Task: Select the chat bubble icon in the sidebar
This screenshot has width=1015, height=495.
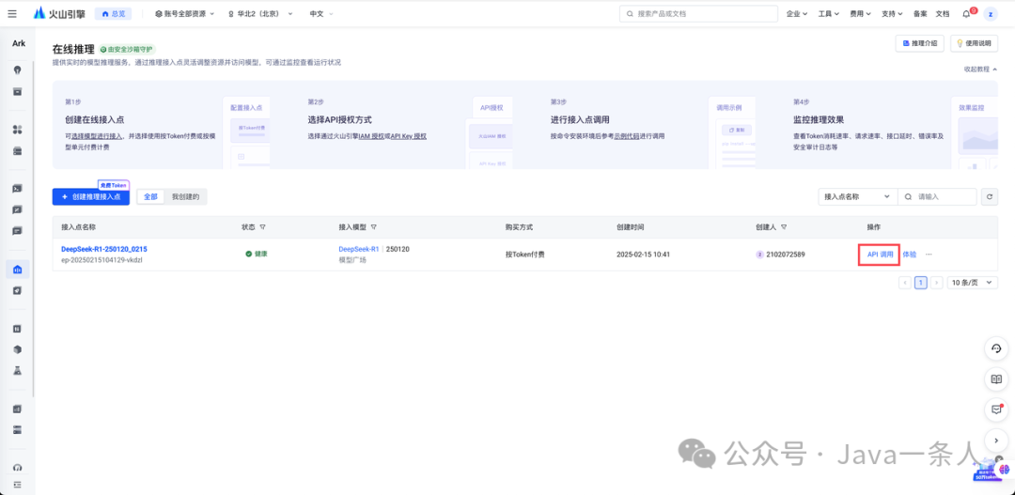Action: click(x=18, y=230)
